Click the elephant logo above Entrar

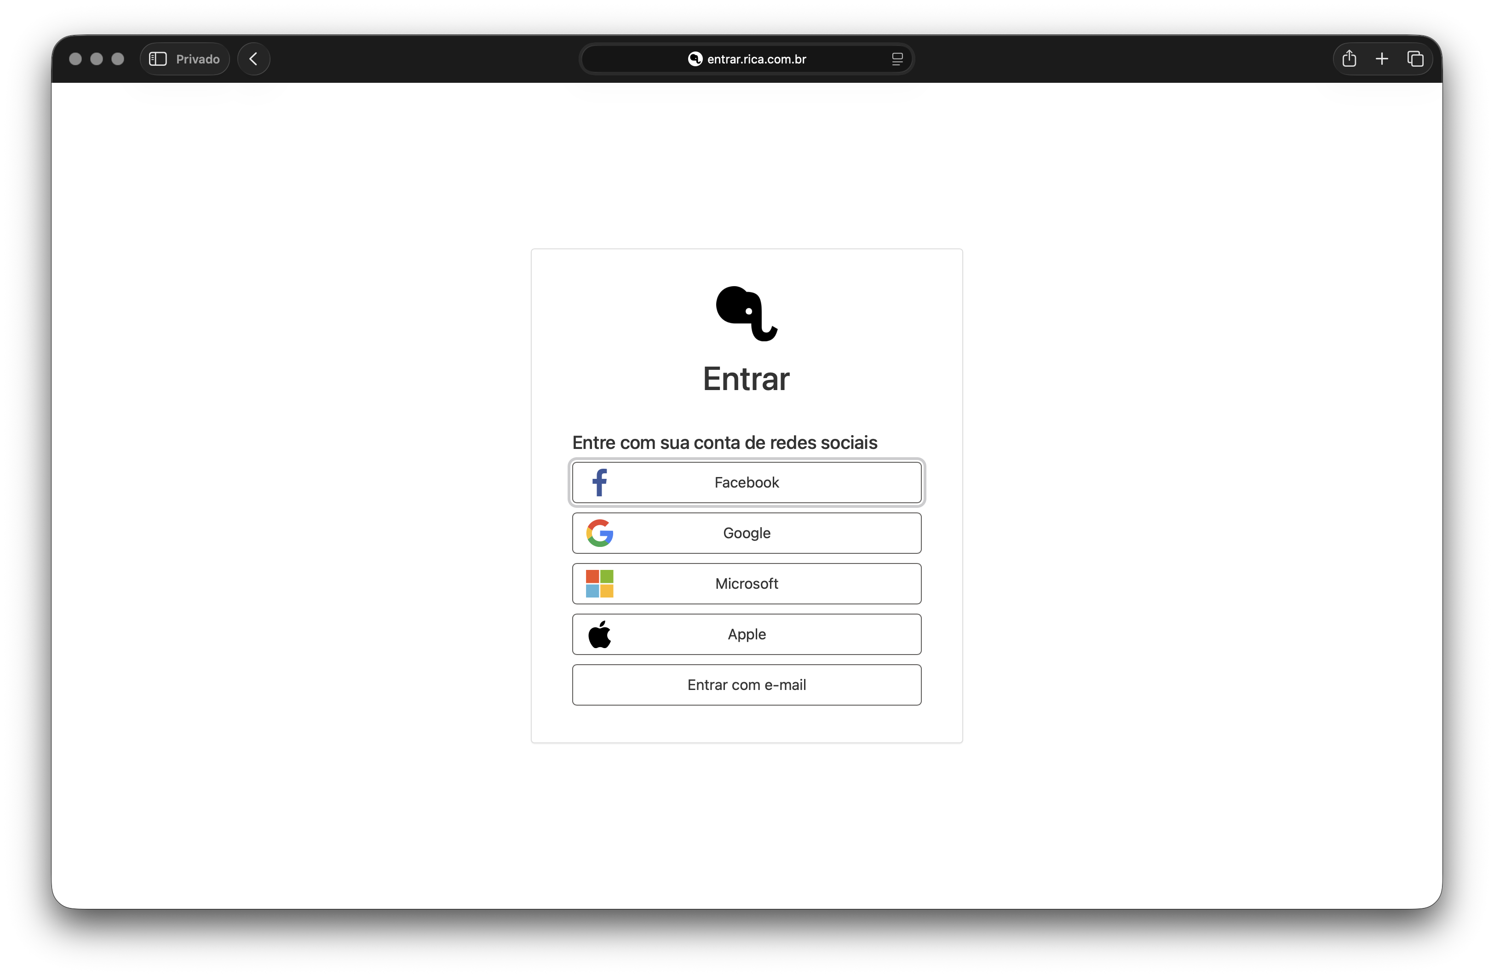747,313
